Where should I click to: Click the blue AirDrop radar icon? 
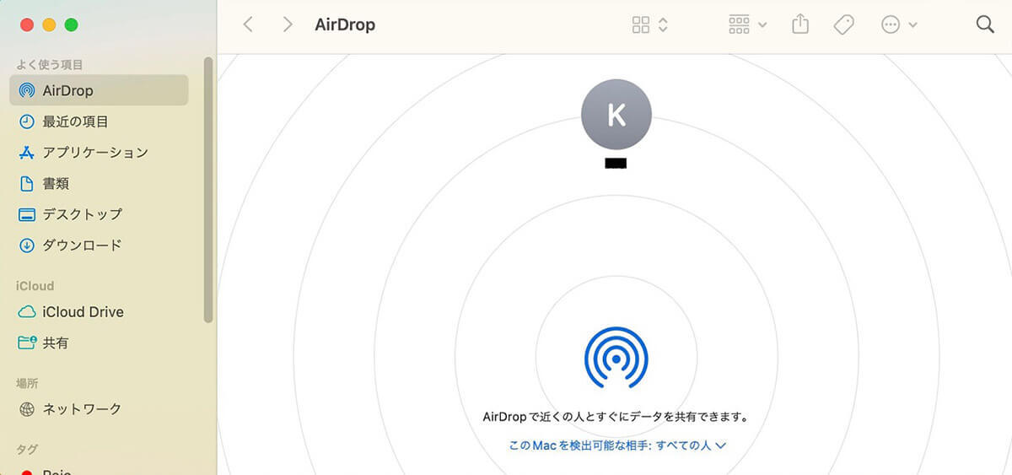(x=616, y=359)
